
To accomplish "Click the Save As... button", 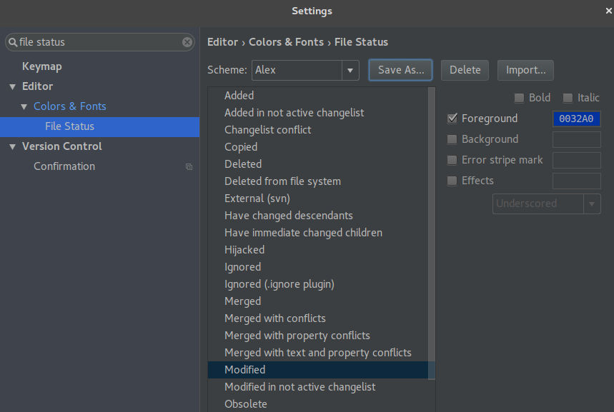I will (400, 70).
